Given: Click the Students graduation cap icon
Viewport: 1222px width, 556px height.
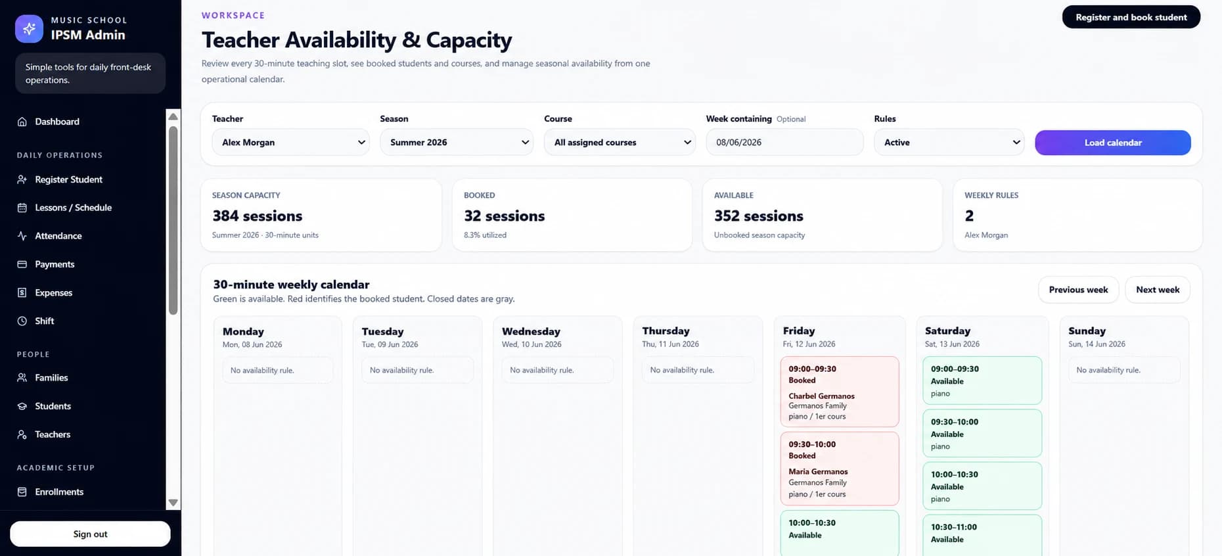Looking at the screenshot, I should [22, 406].
